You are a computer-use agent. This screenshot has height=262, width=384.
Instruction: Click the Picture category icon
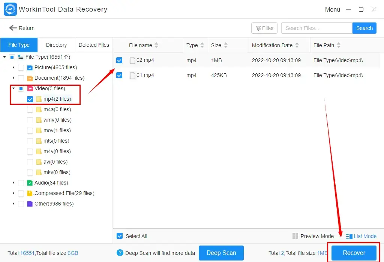pyautogui.click(x=30, y=68)
